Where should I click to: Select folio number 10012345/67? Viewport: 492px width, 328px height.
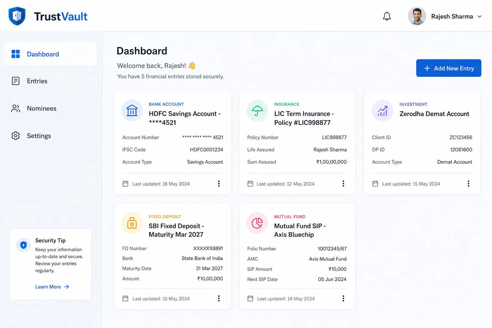332,249
